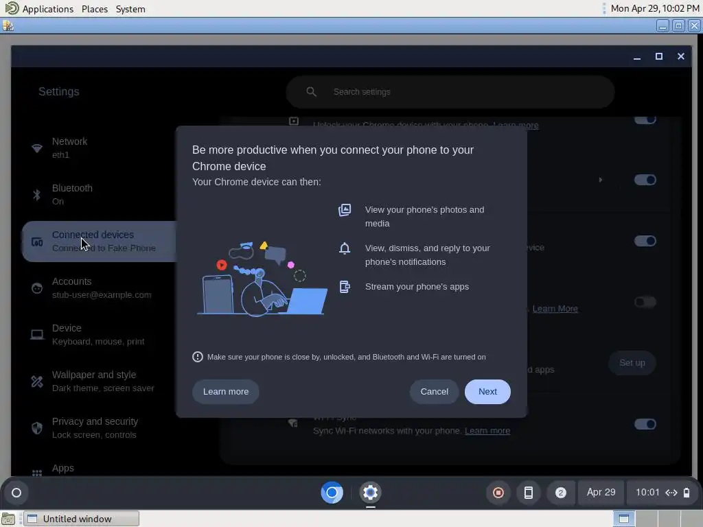Click the Set up button
703x527 pixels.
632,363
